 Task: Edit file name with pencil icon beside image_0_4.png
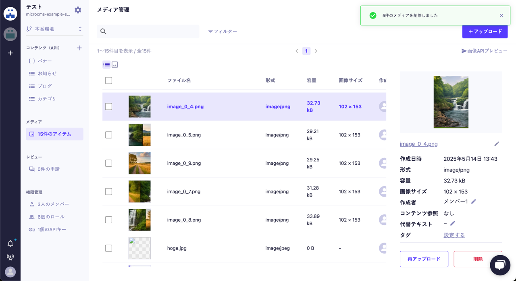pyautogui.click(x=497, y=144)
